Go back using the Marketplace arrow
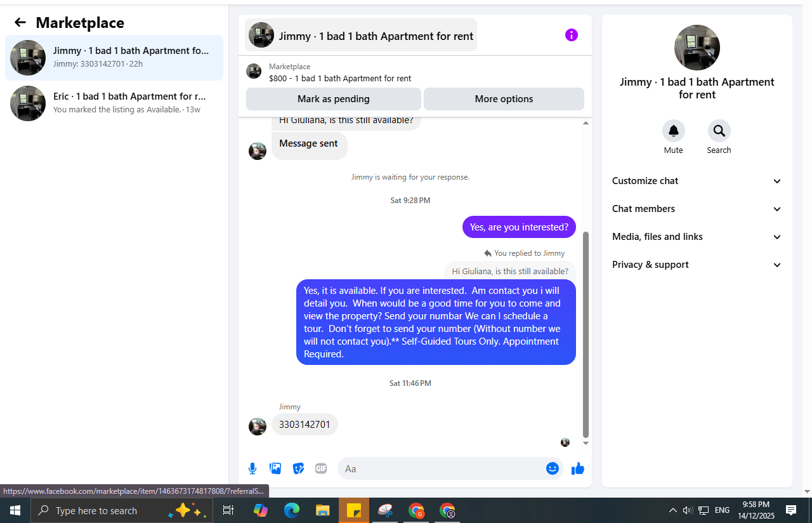The image size is (812, 523). click(x=20, y=22)
